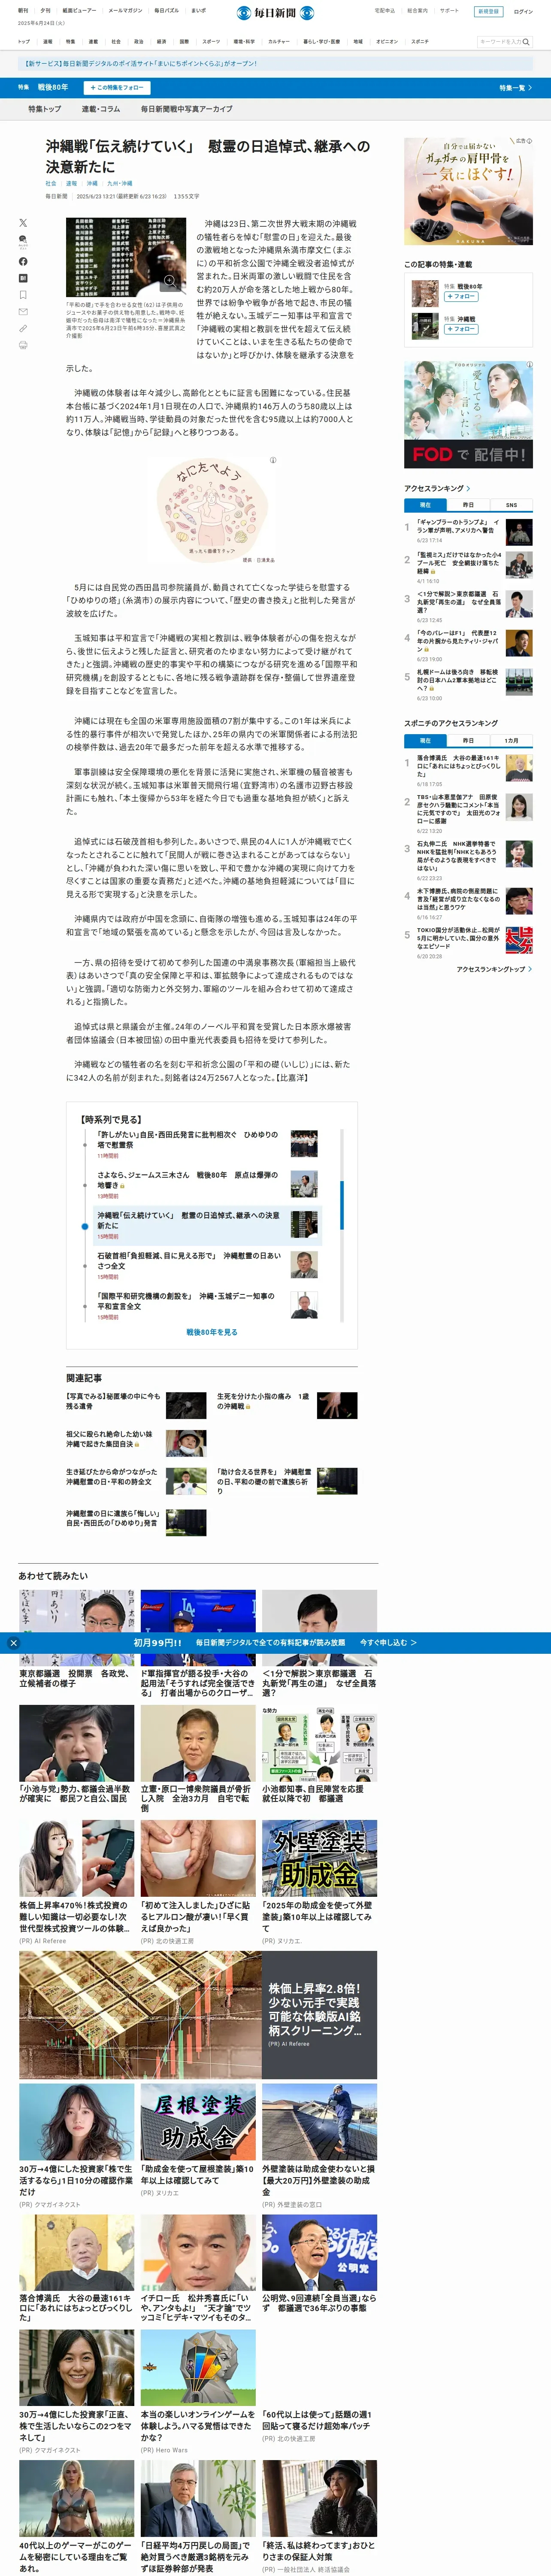Open the comments speech-bubble icon
The height and width of the screenshot is (2576, 551).
tap(23, 241)
